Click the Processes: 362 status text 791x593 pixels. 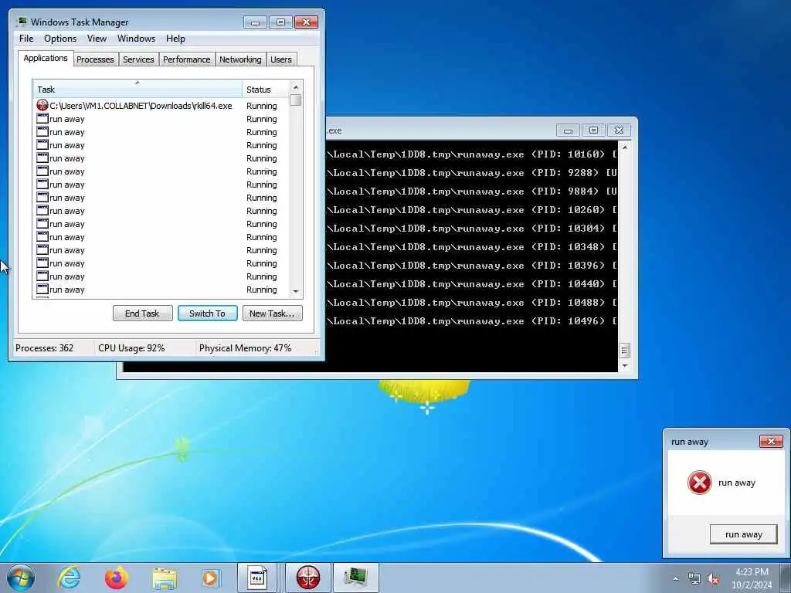44,348
